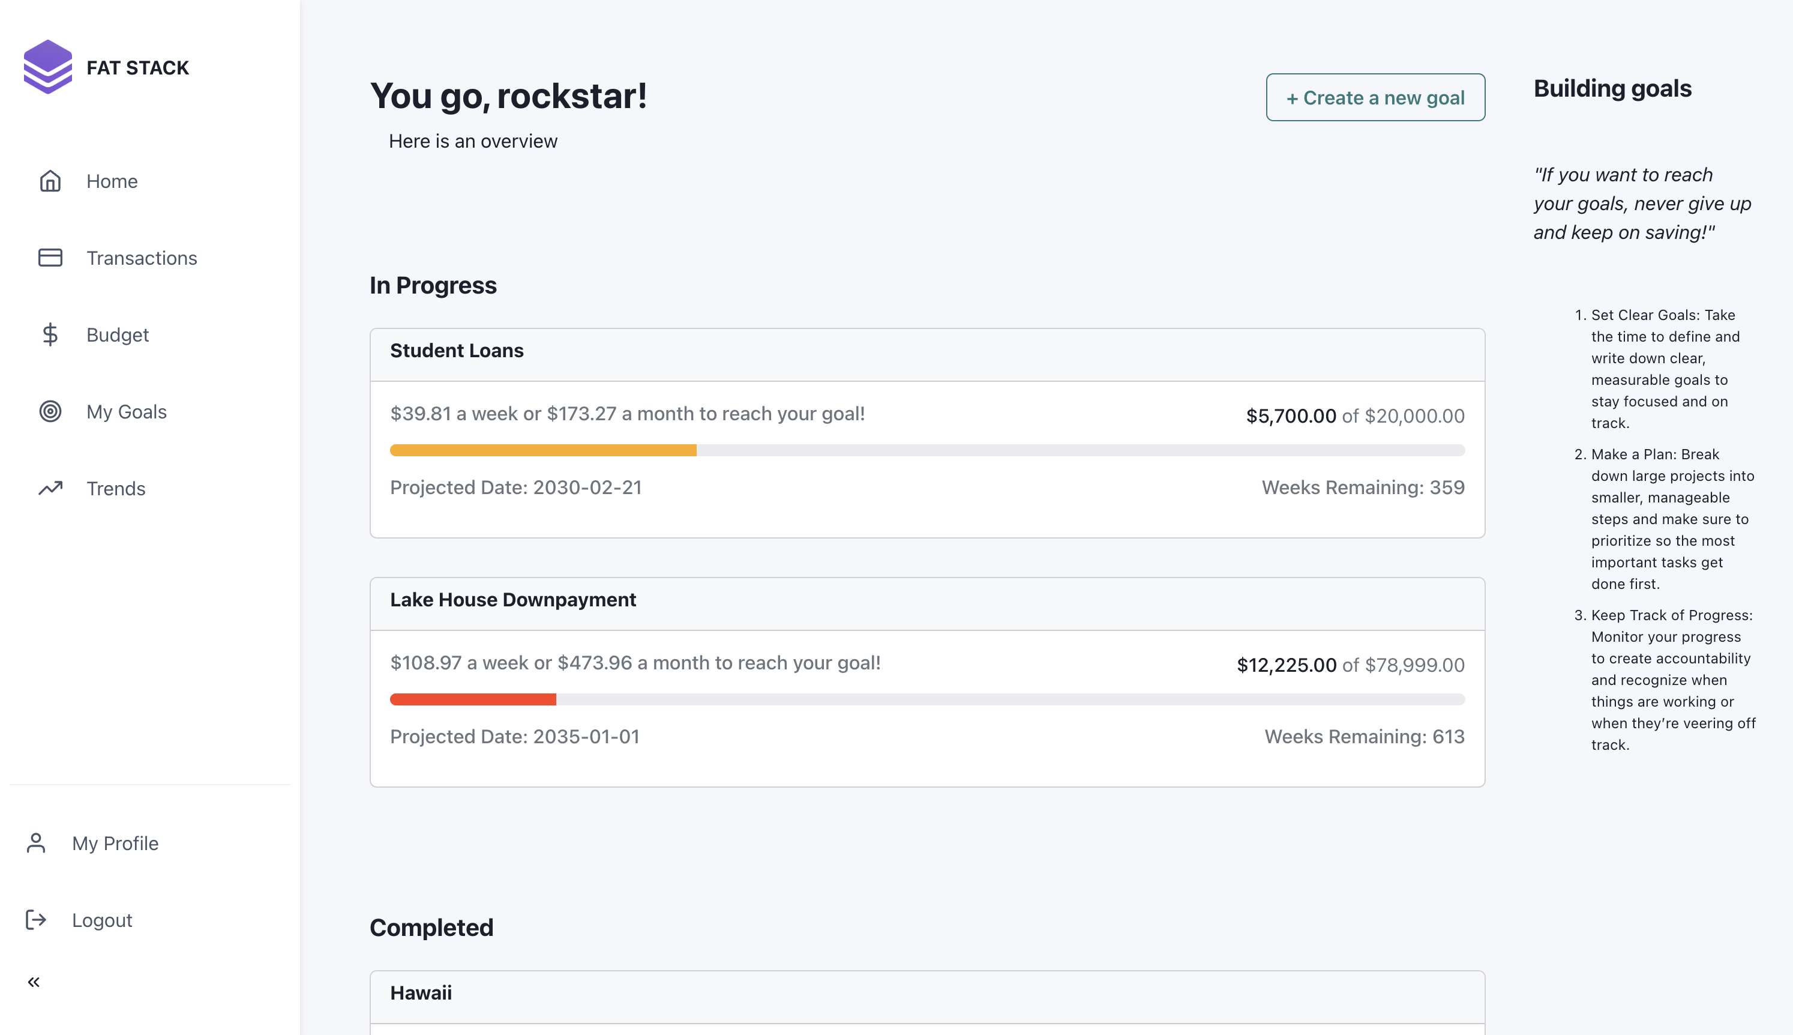Open the Hawaii completed goal
This screenshot has width=1793, height=1035.
click(x=421, y=993)
